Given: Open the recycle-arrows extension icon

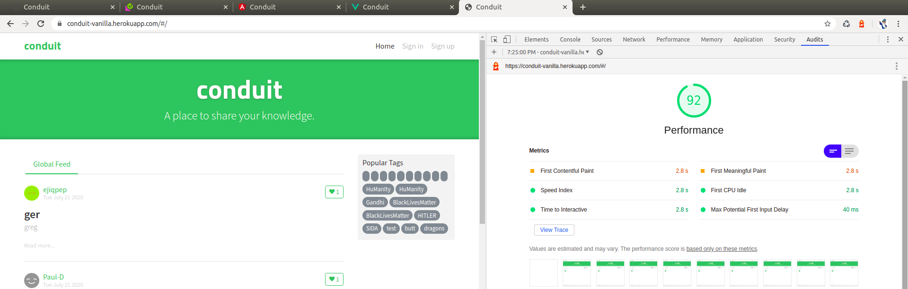Looking at the screenshot, I should 846,24.
